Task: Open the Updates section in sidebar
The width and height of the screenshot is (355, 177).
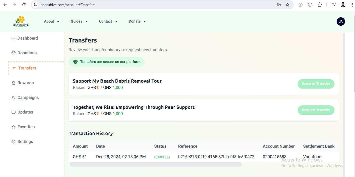Action: (x=25, y=112)
